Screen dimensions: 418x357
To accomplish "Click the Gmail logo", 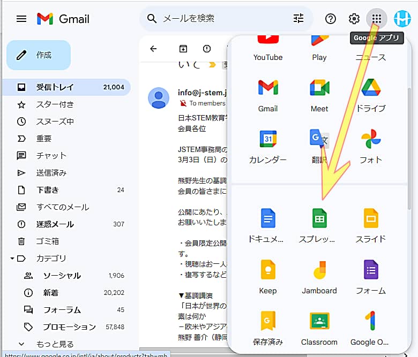I will [x=63, y=19].
